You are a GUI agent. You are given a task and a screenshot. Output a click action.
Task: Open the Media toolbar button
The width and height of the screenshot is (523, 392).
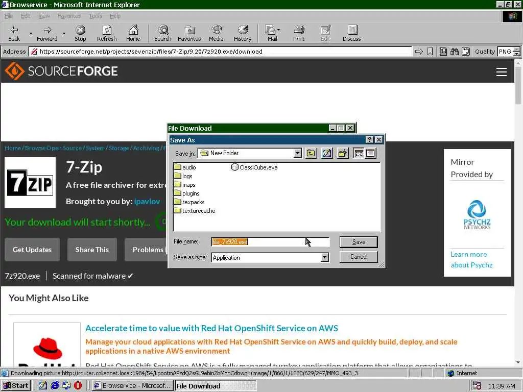pyautogui.click(x=216, y=33)
